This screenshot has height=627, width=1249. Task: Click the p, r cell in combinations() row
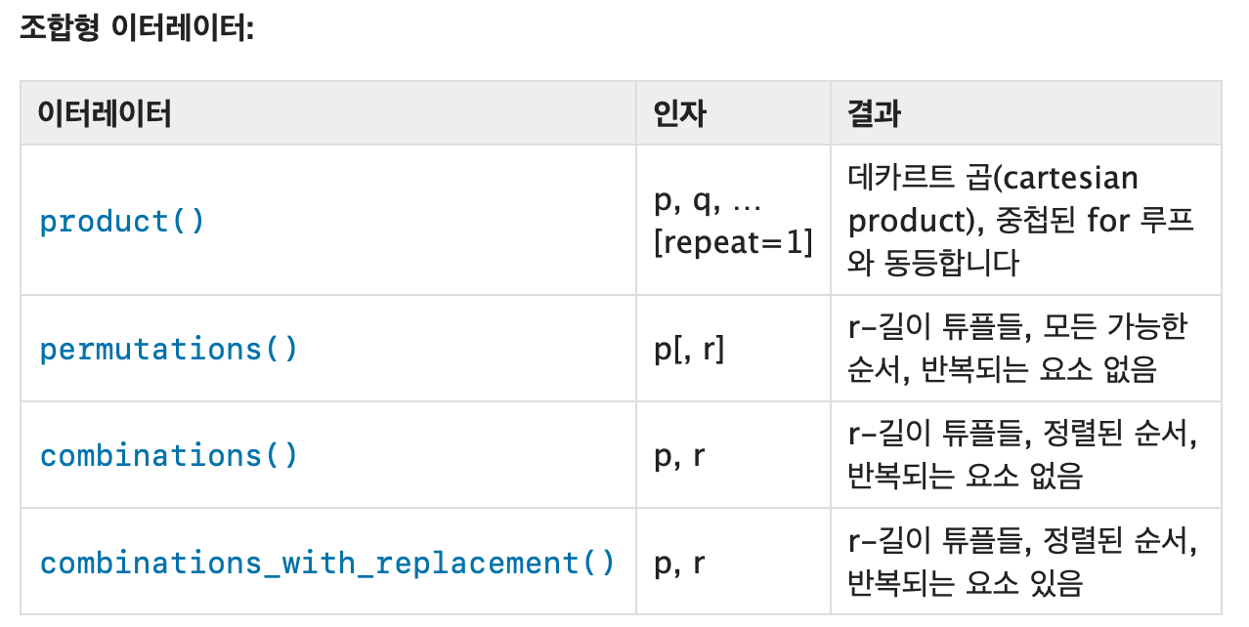[679, 457]
